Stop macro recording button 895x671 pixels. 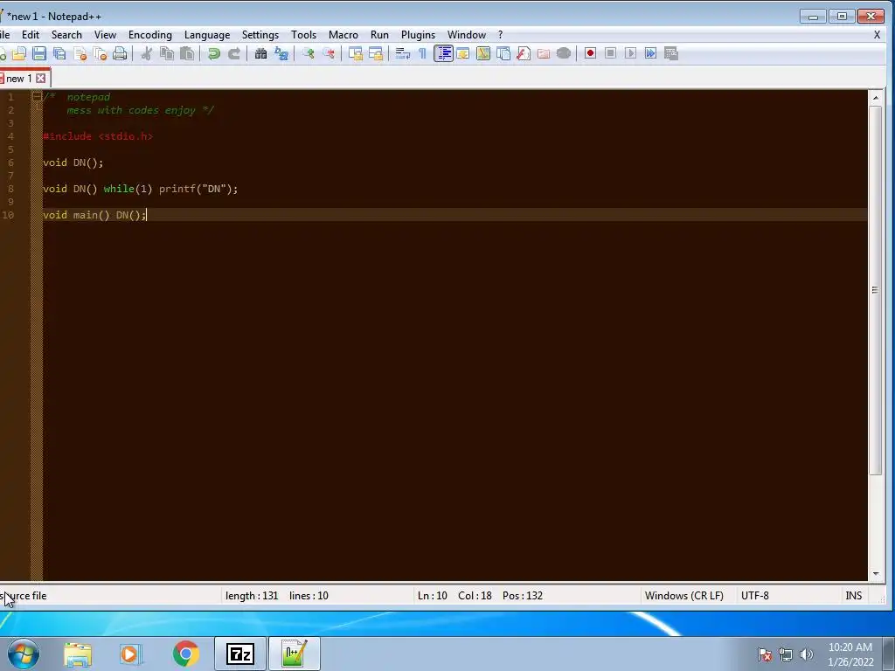pyautogui.click(x=610, y=53)
